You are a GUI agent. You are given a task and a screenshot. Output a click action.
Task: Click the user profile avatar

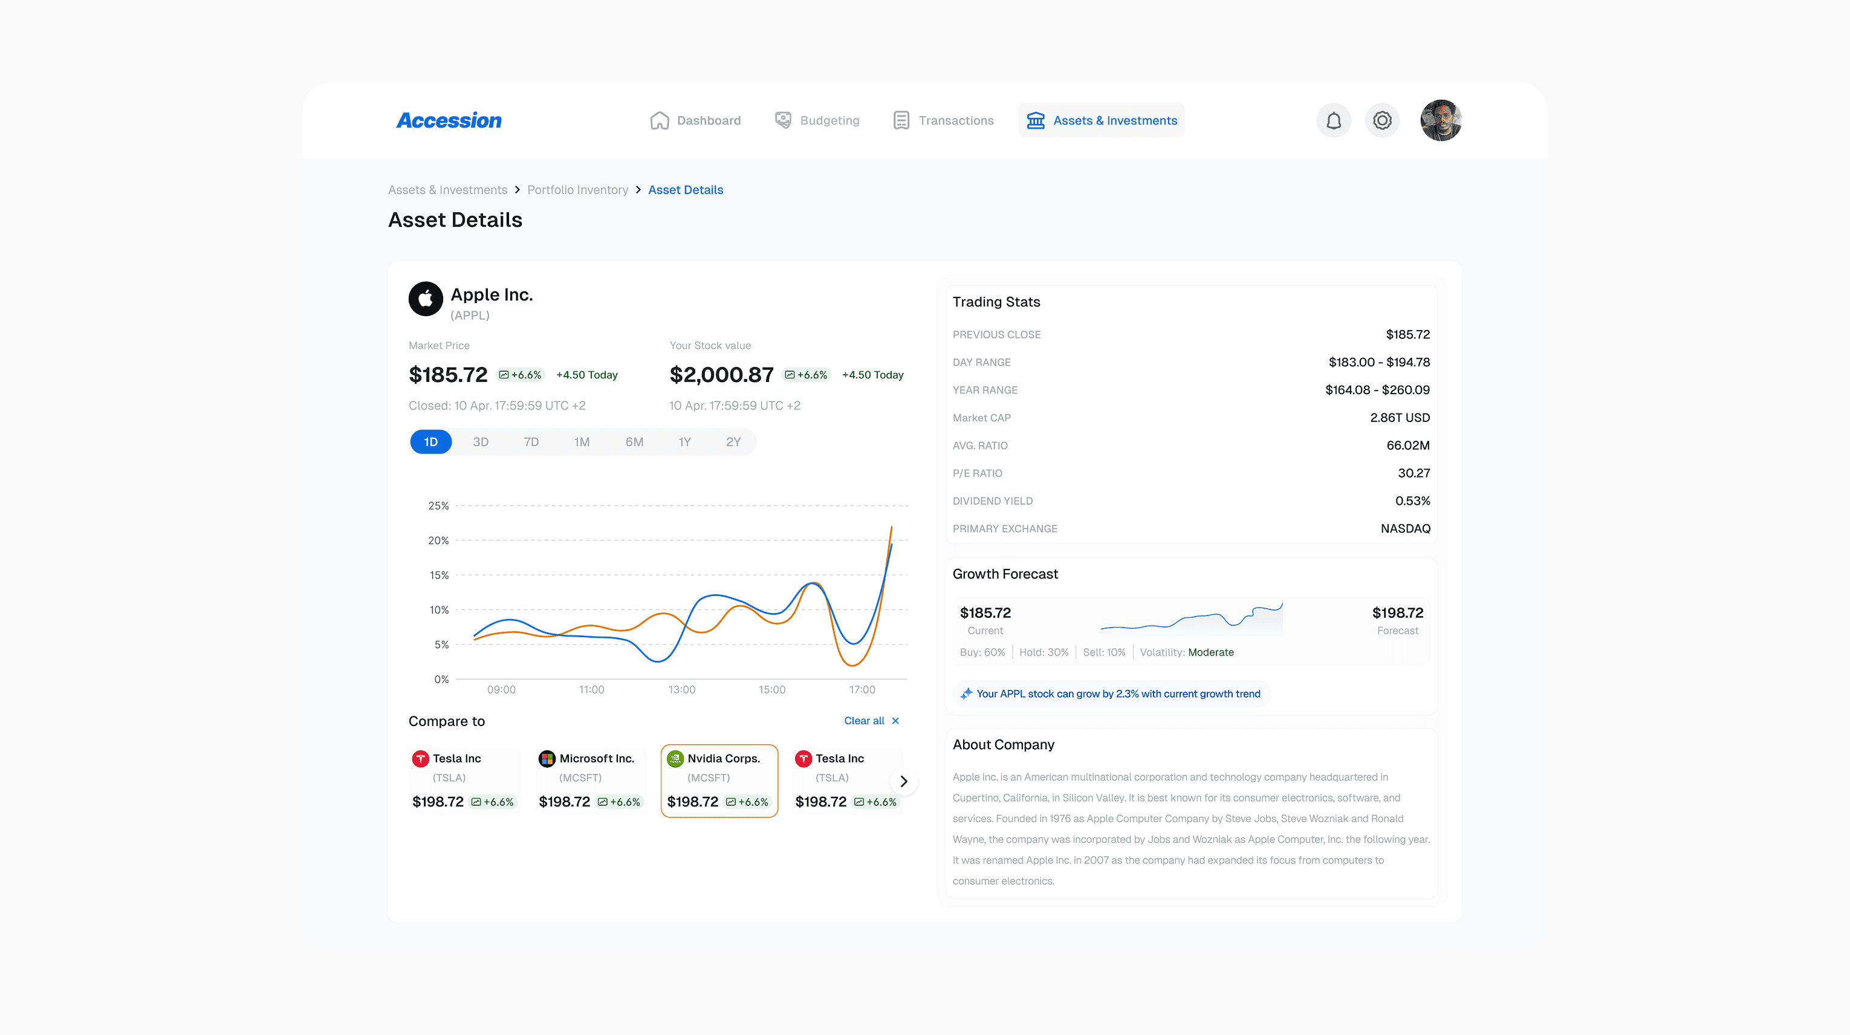click(x=1440, y=121)
